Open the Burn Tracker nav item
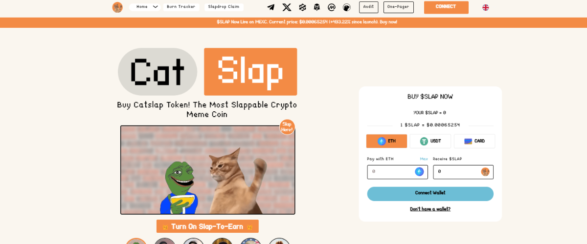587x244 pixels. (181, 7)
